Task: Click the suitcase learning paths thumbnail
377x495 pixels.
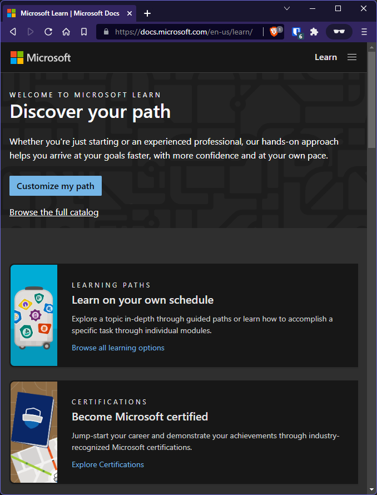Action: point(34,315)
